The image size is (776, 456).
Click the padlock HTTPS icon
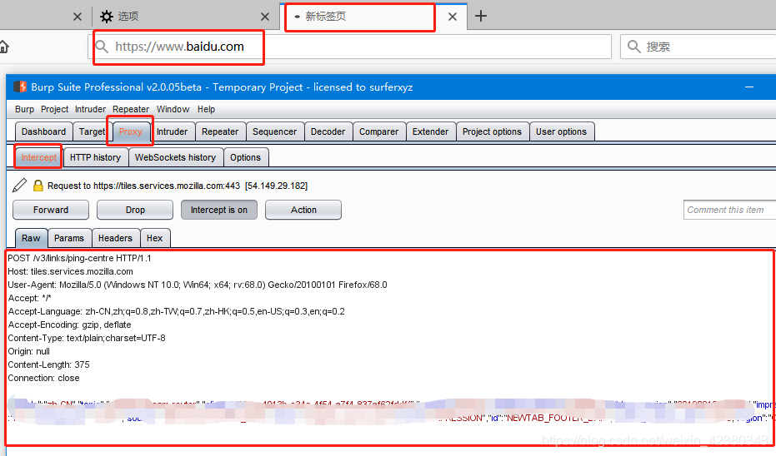[38, 186]
